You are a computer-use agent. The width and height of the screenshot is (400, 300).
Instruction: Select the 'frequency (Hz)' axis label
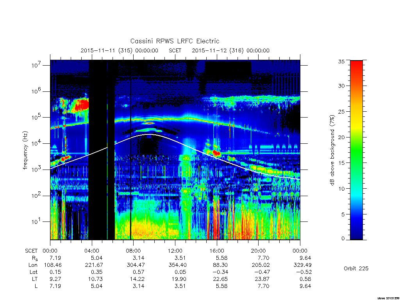[x=25, y=150]
